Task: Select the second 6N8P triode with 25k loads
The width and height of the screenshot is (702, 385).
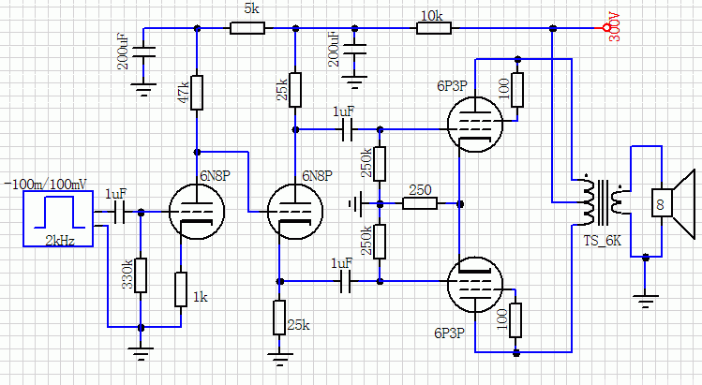Action: (x=293, y=211)
